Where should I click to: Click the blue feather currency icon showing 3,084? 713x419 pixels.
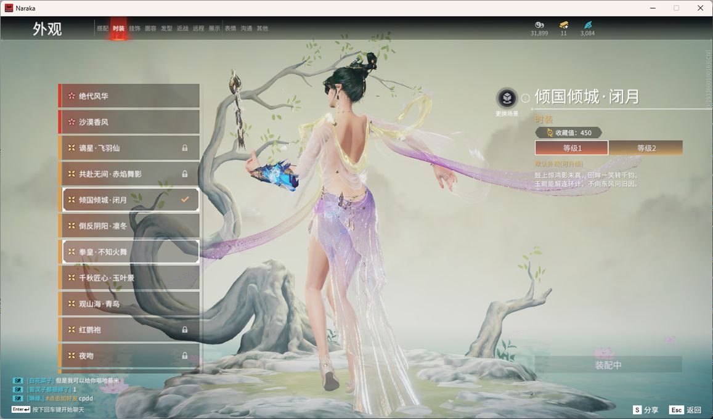point(587,25)
